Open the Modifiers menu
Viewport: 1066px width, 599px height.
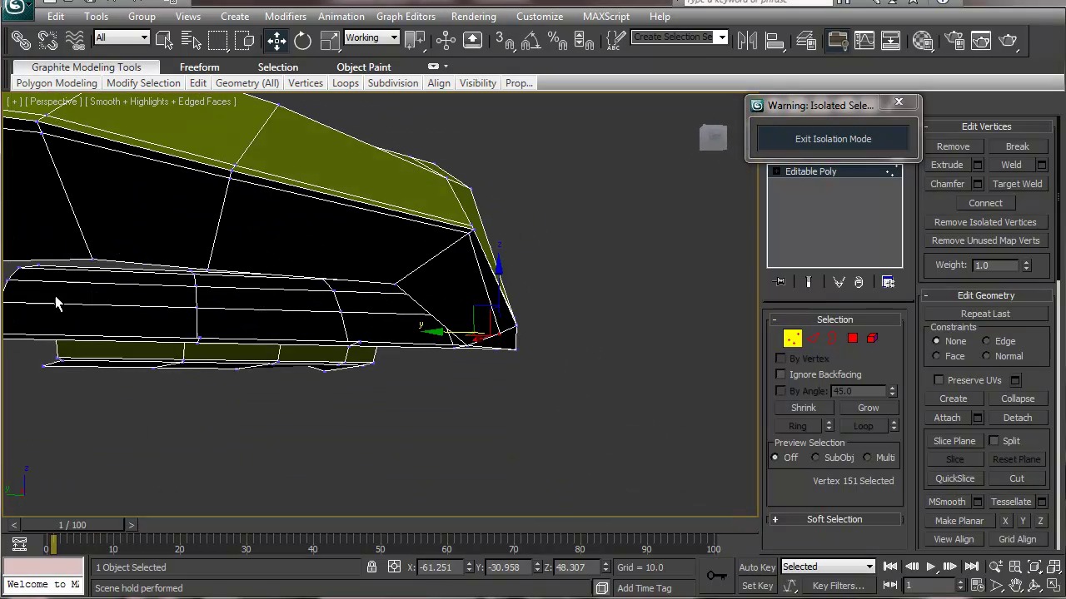pyautogui.click(x=285, y=17)
